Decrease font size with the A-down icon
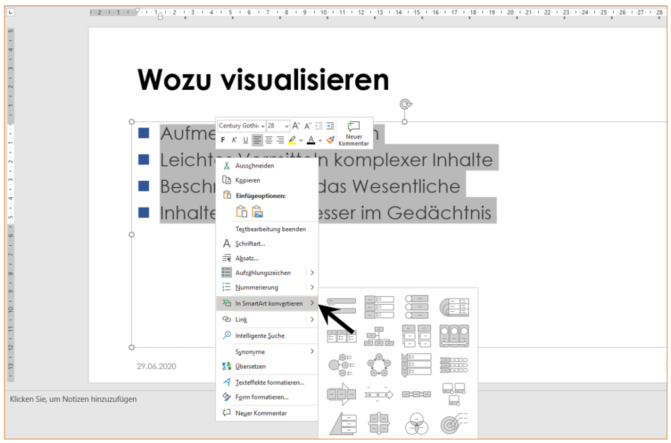The height and width of the screenshot is (443, 671). (x=308, y=126)
